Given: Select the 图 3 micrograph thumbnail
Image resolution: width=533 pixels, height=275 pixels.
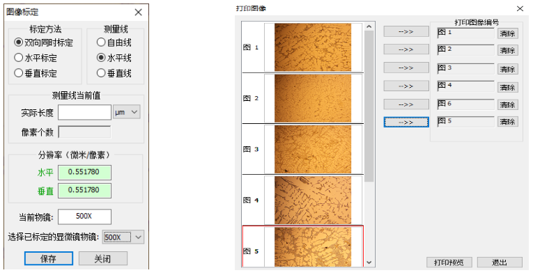Looking at the screenshot, I should 313,149.
